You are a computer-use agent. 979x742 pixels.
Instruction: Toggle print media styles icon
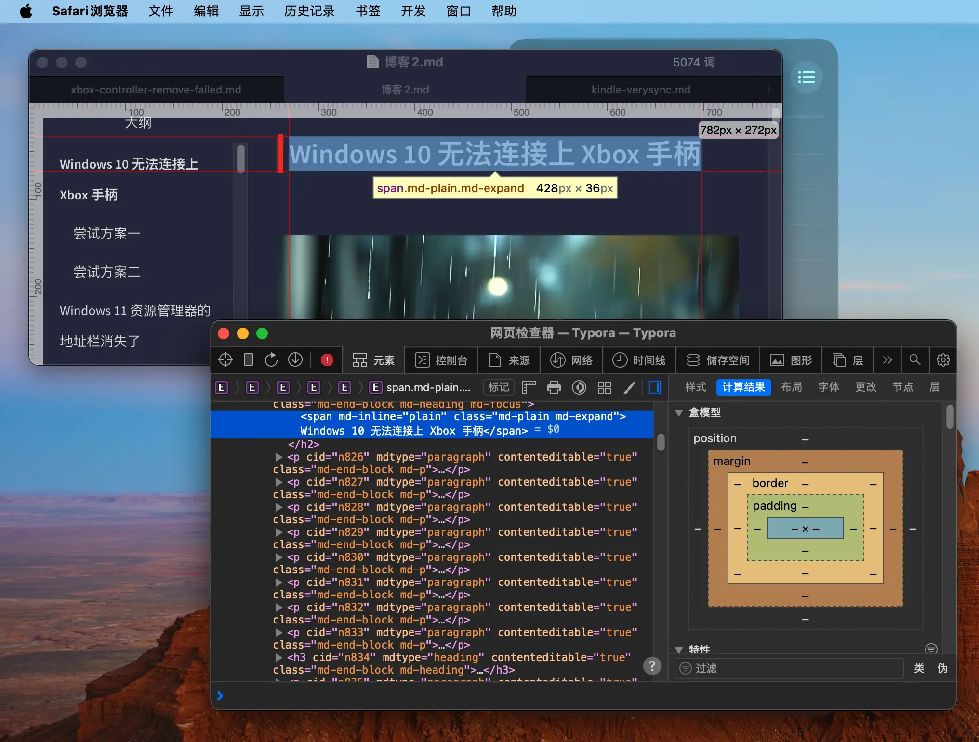tap(554, 387)
